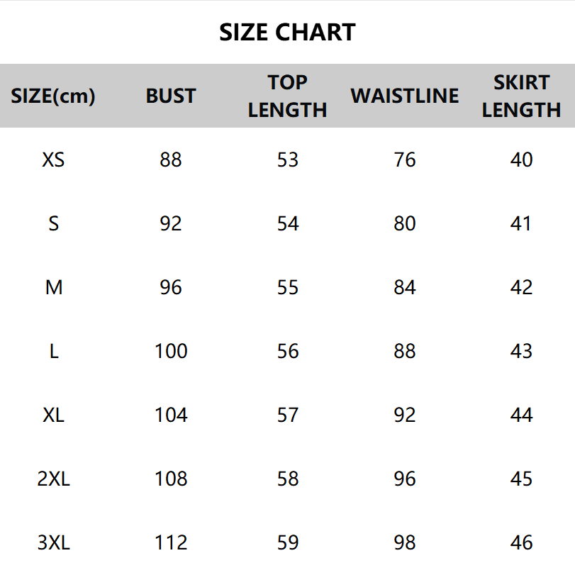Select the 3XL size row label
Screen dimensions: 575x575
pyautogui.click(x=53, y=543)
